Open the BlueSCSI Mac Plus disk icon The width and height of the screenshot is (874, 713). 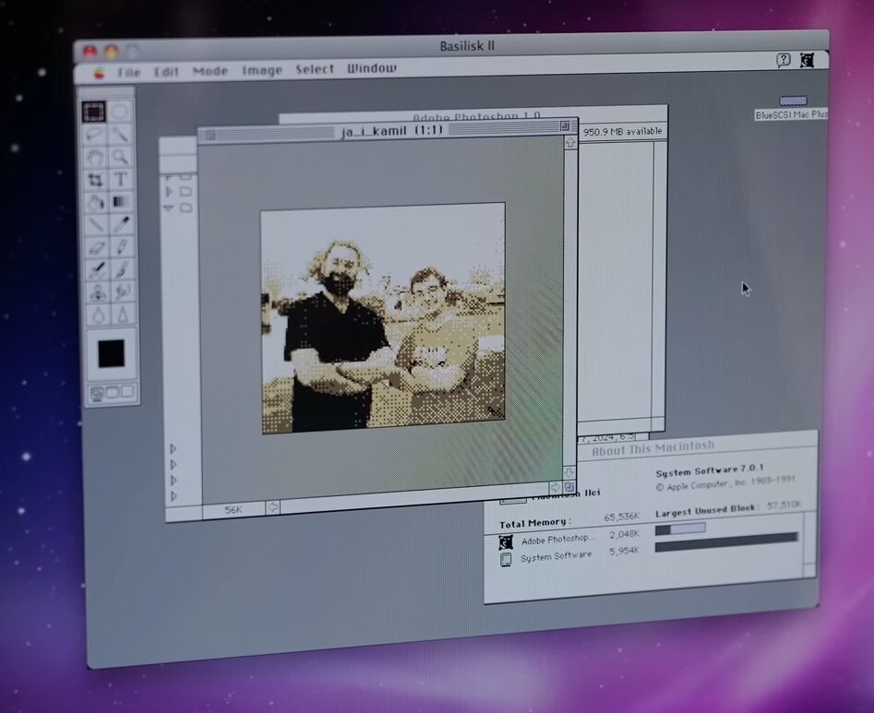(x=793, y=101)
